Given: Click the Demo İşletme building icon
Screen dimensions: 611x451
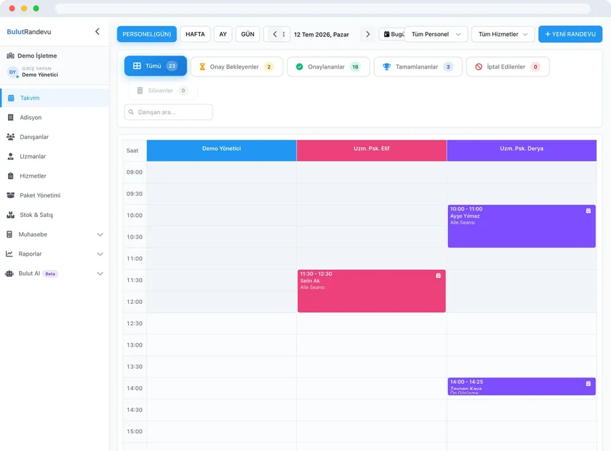Looking at the screenshot, I should (10, 56).
